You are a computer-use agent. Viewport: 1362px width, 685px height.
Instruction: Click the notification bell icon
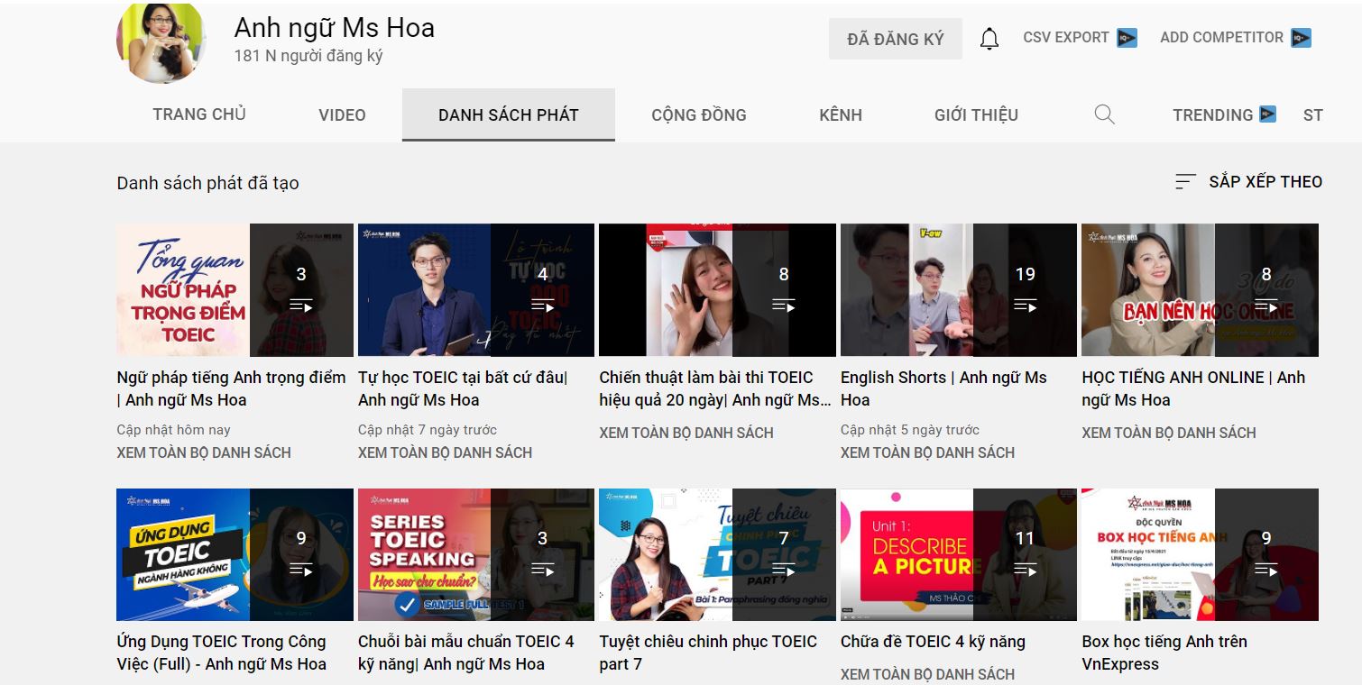(x=989, y=39)
